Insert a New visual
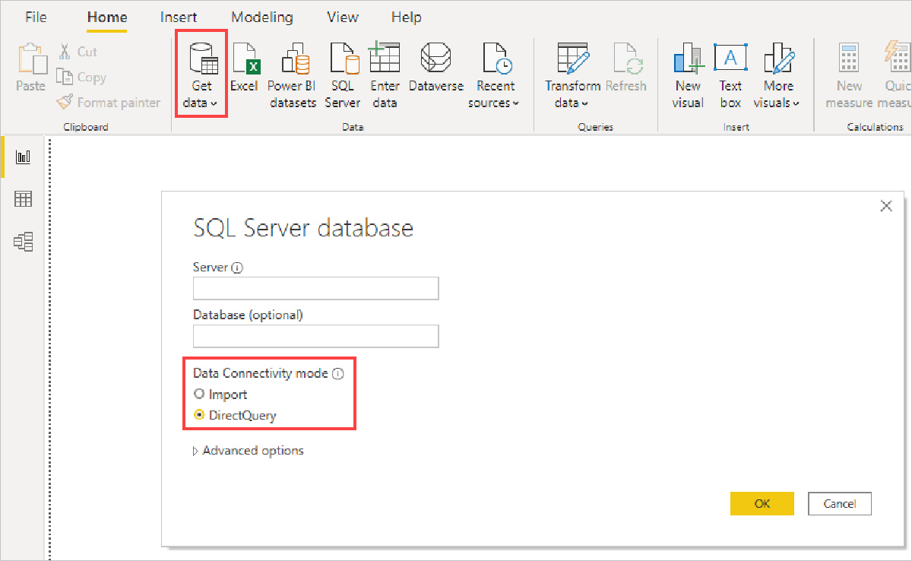The height and width of the screenshot is (561, 912). point(687,61)
